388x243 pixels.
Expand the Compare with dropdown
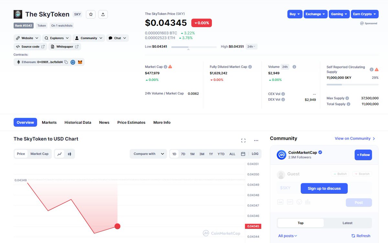click(x=148, y=154)
